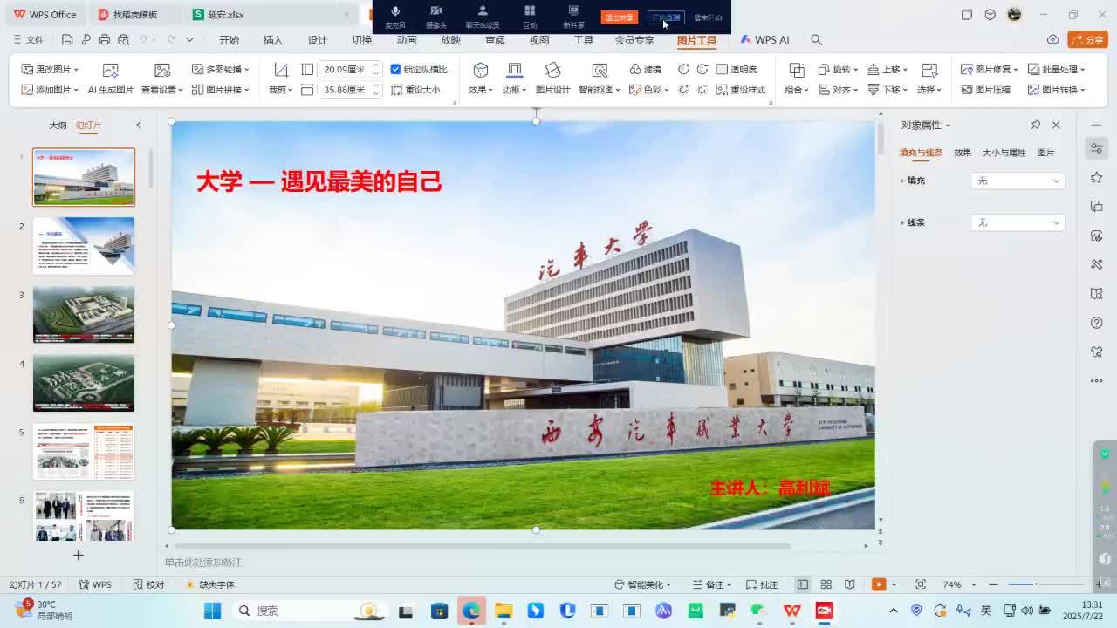Open the 线条 line dropdown showing 无
Screen dimensions: 1117x628
[1018, 222]
